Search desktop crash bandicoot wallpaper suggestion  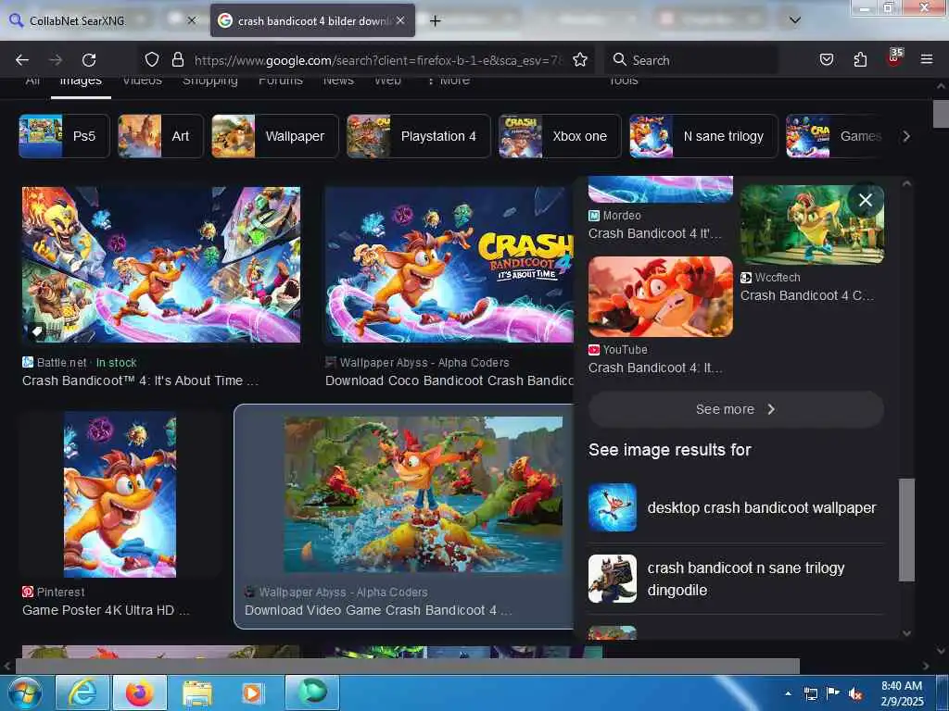click(x=762, y=507)
